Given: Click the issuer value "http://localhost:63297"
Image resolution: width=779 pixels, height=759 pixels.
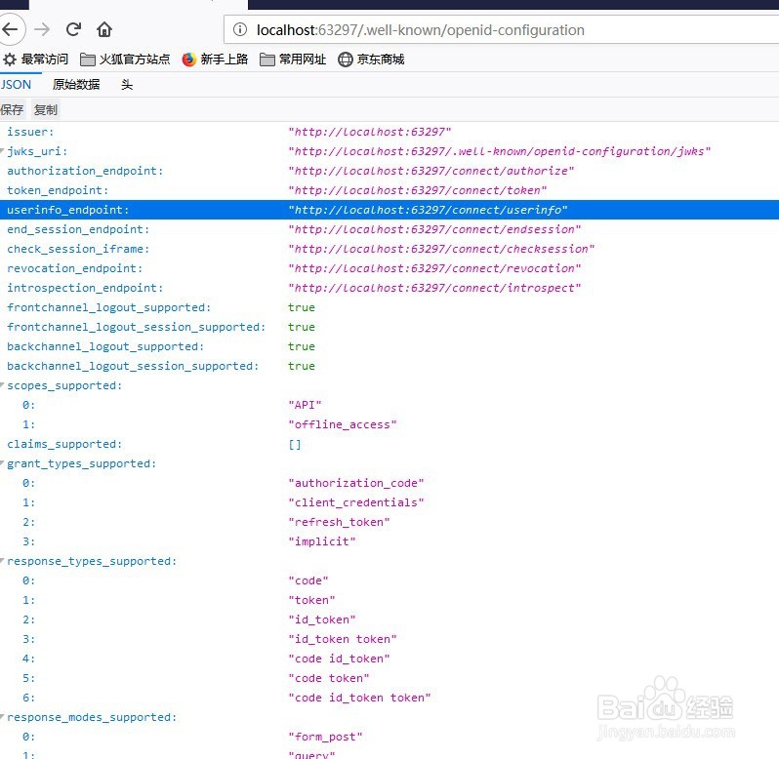Looking at the screenshot, I should tap(370, 132).
